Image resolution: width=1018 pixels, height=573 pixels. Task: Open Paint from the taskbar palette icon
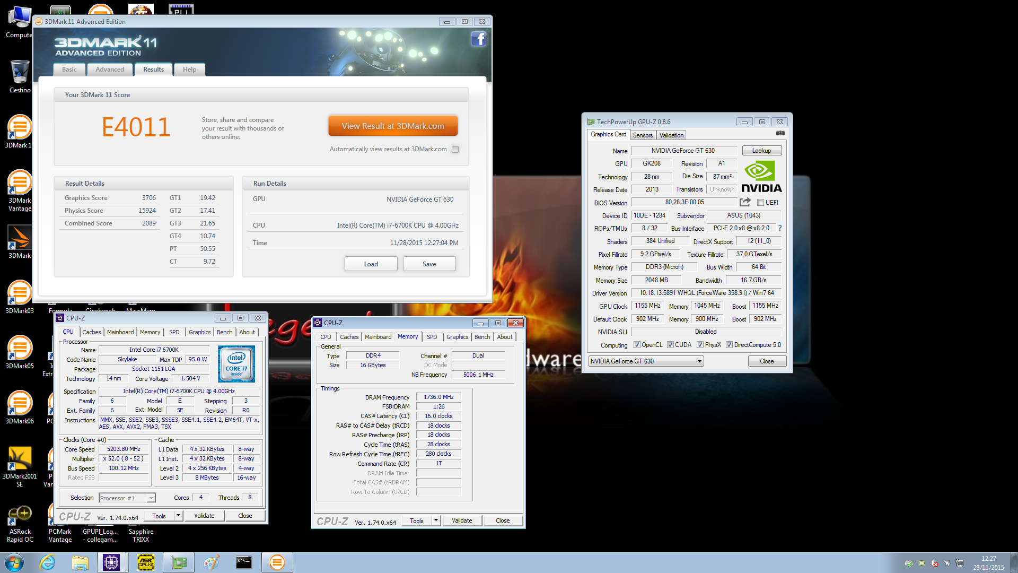coord(211,562)
